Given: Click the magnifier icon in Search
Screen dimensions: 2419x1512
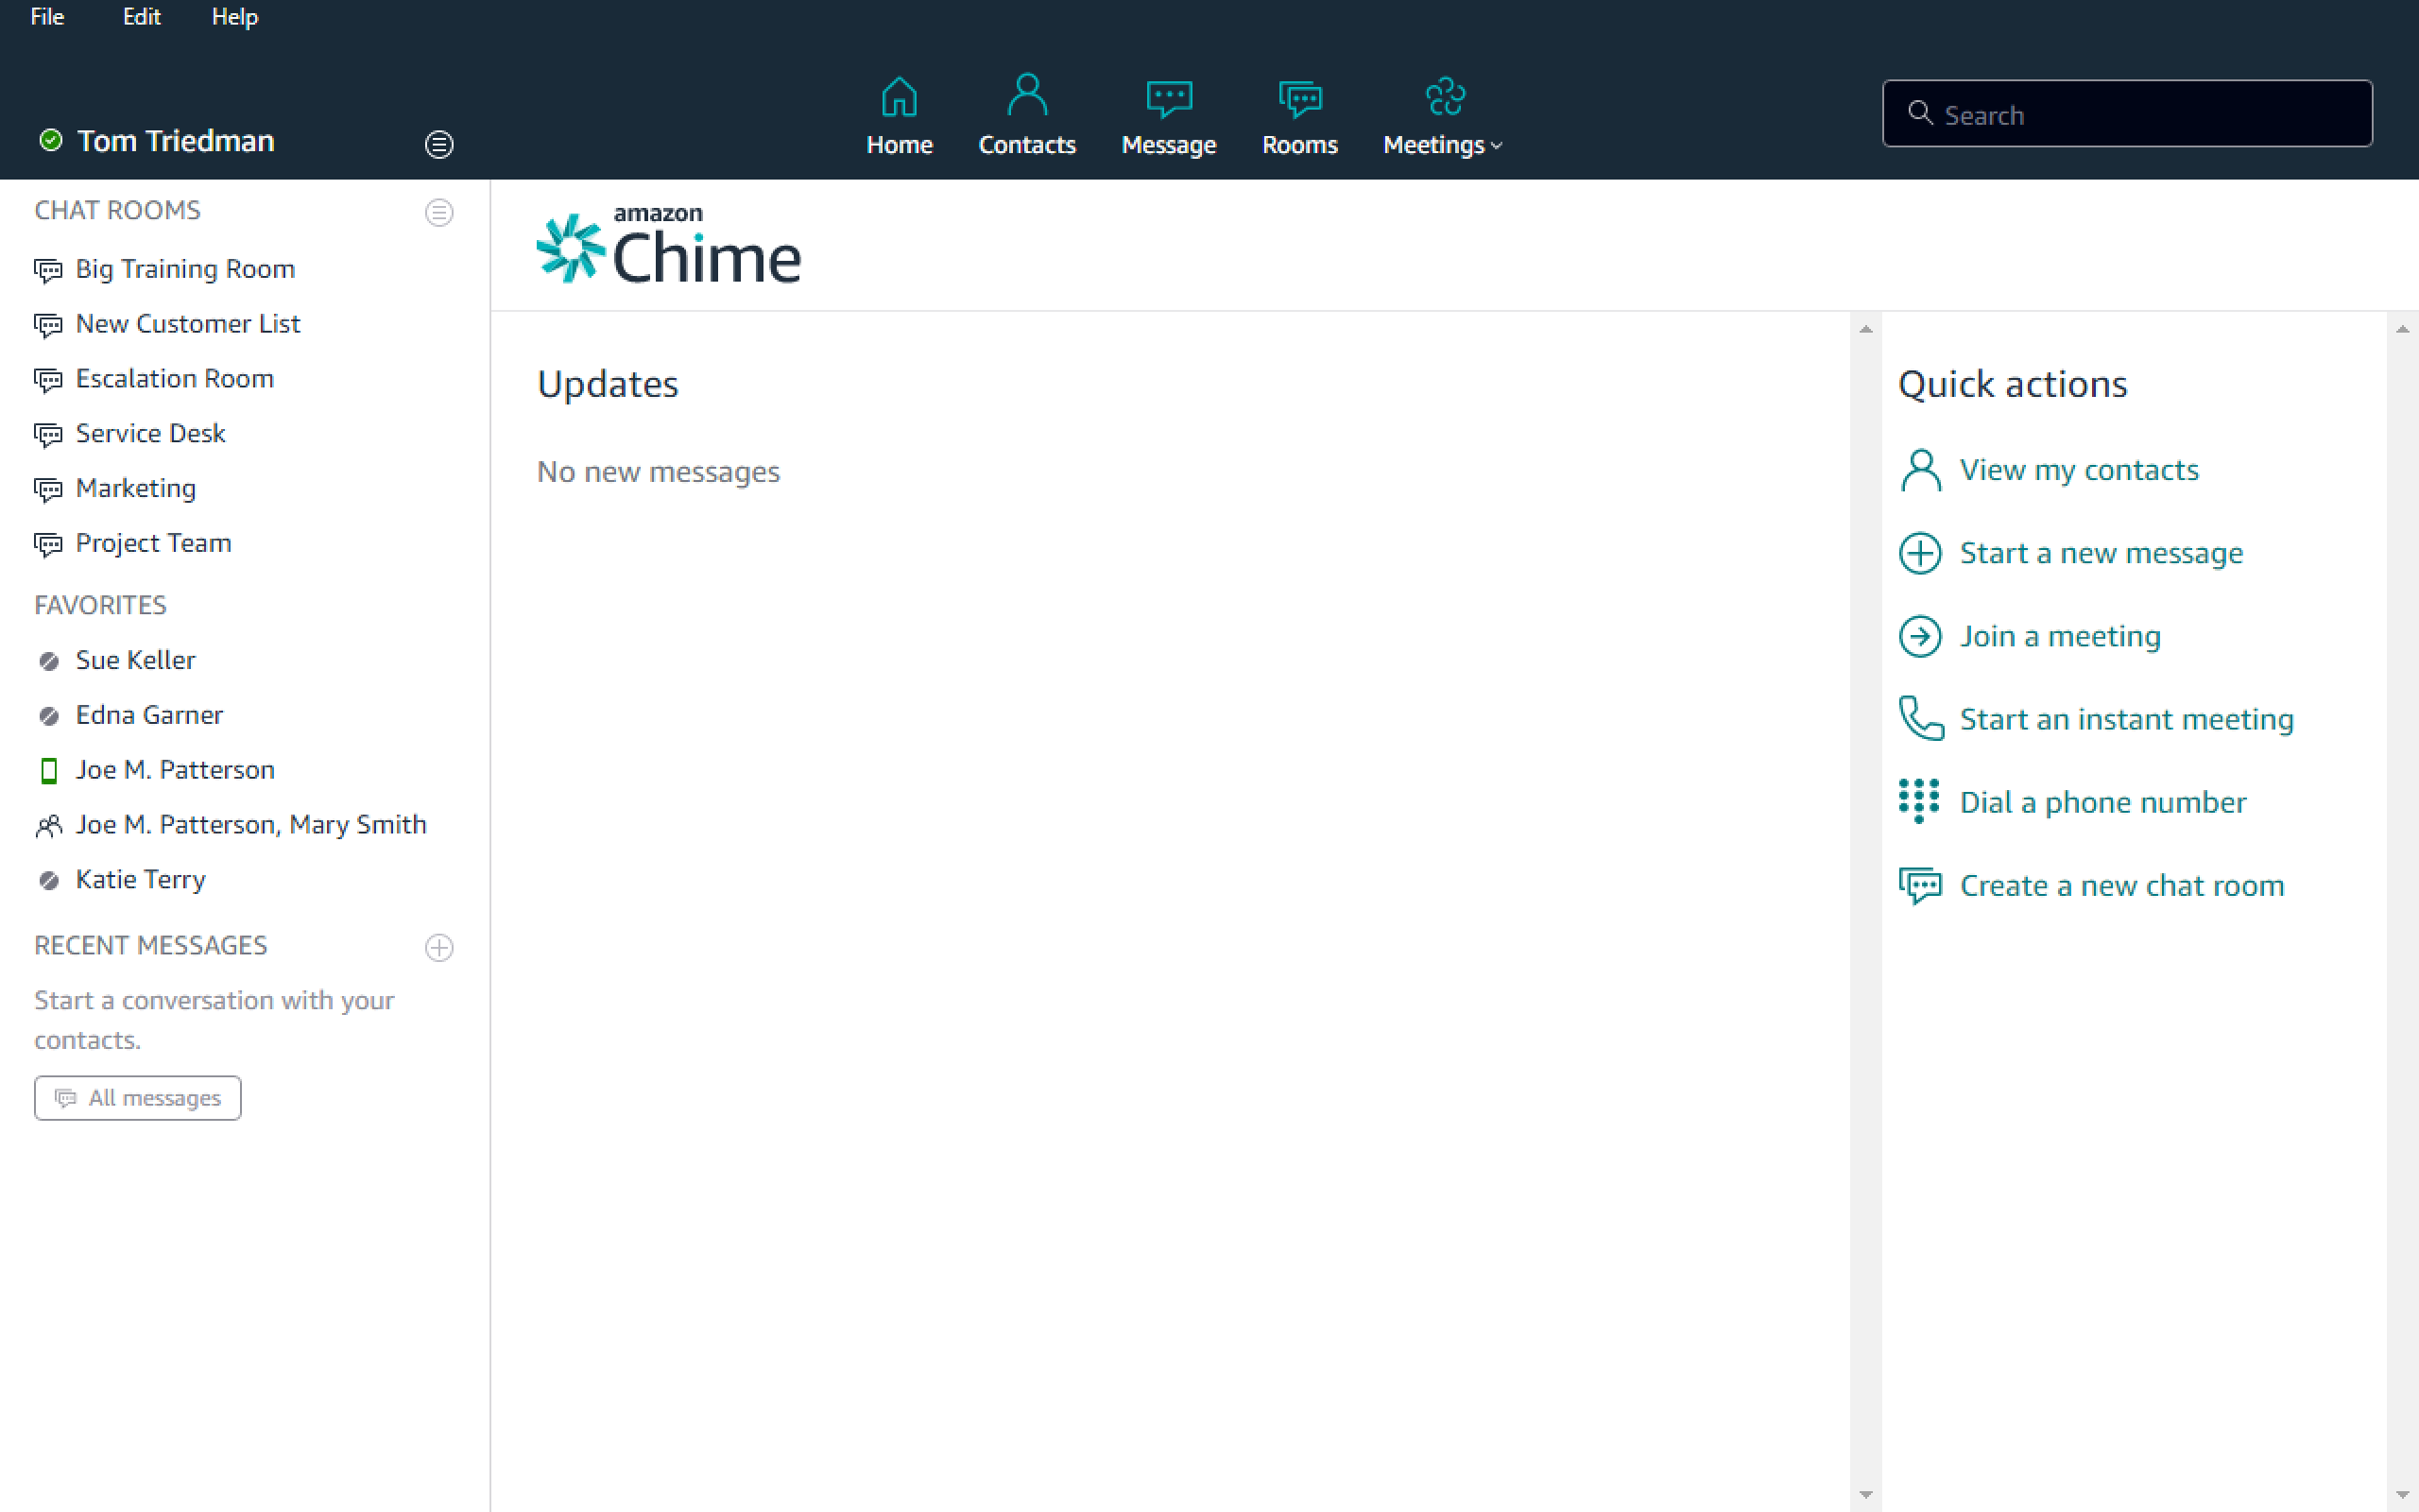Looking at the screenshot, I should pos(1919,113).
